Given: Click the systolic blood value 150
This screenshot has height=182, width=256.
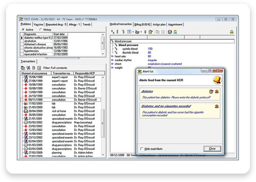Looking at the screenshot, I should pyautogui.click(x=150, y=49).
